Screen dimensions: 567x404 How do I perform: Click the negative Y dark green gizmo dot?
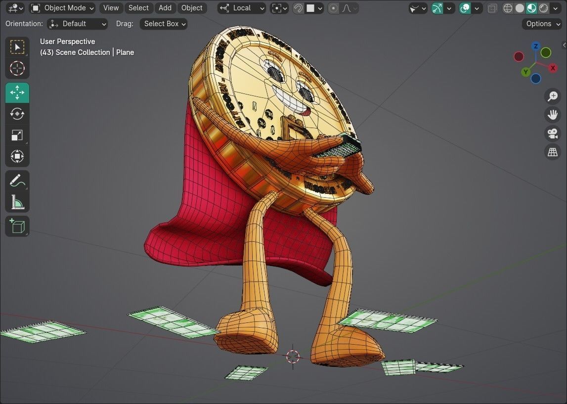coord(546,52)
